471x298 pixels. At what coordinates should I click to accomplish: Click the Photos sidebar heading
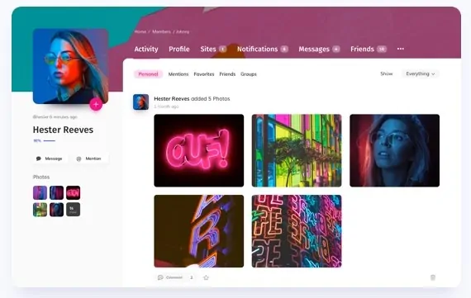[41, 177]
